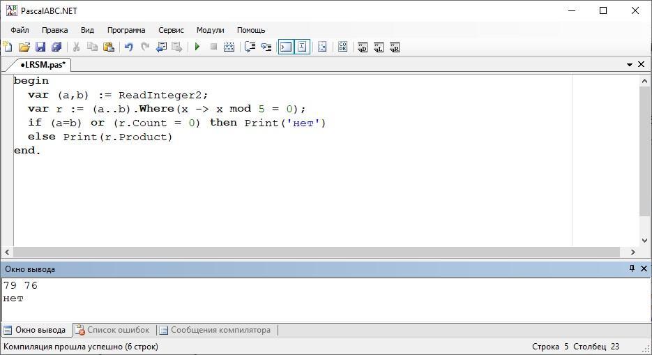Open the Файл menu
The height and width of the screenshot is (355, 652).
tap(20, 30)
